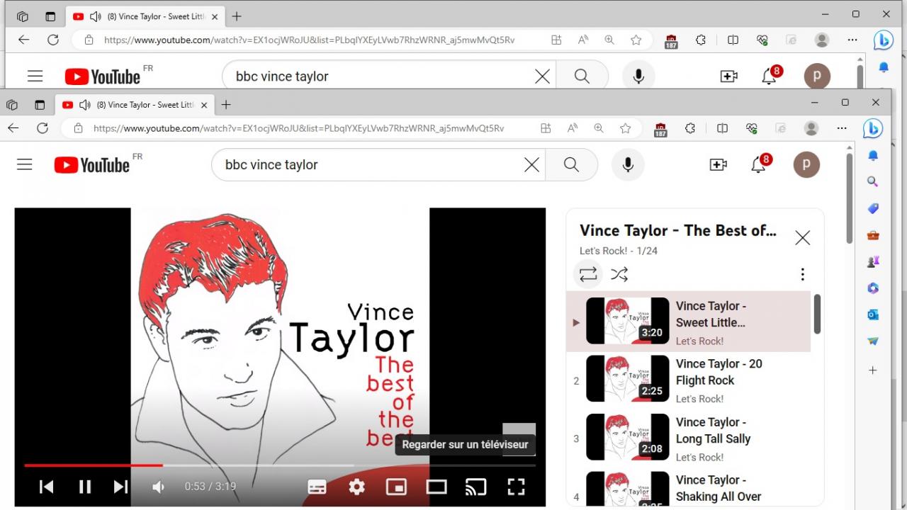Screen dimensions: 907x510
Task: Click the front window address bar URL
Action: 299,128
